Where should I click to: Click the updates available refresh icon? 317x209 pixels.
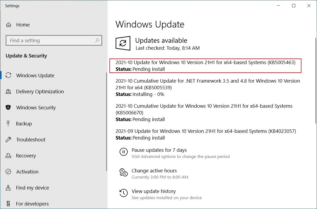(x=123, y=43)
